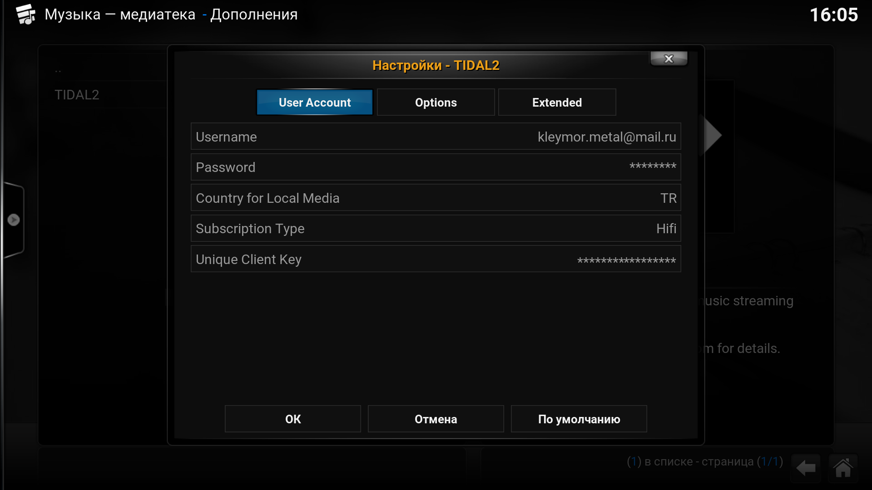Viewport: 872px width, 490px height.
Task: Return home via the house icon
Action: 843,468
